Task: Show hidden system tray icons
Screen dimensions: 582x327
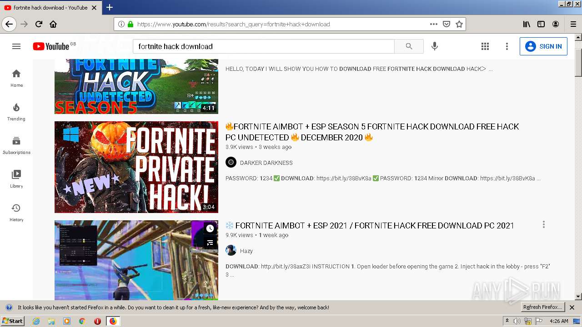Action: [507, 321]
